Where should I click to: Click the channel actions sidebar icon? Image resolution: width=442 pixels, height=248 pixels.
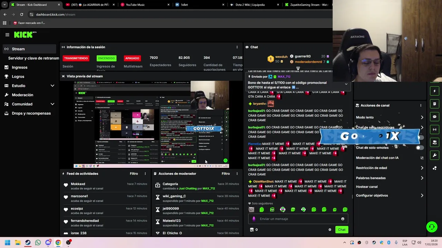(x=434, y=142)
